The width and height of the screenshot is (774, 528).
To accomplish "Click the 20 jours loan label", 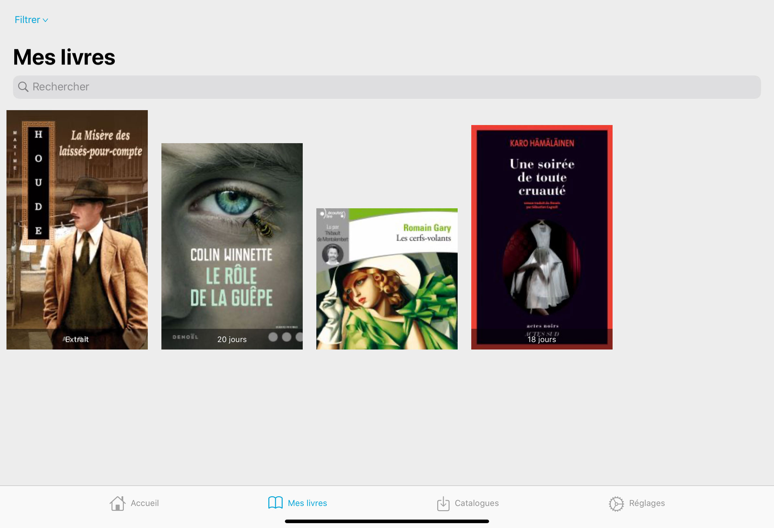I will (232, 339).
